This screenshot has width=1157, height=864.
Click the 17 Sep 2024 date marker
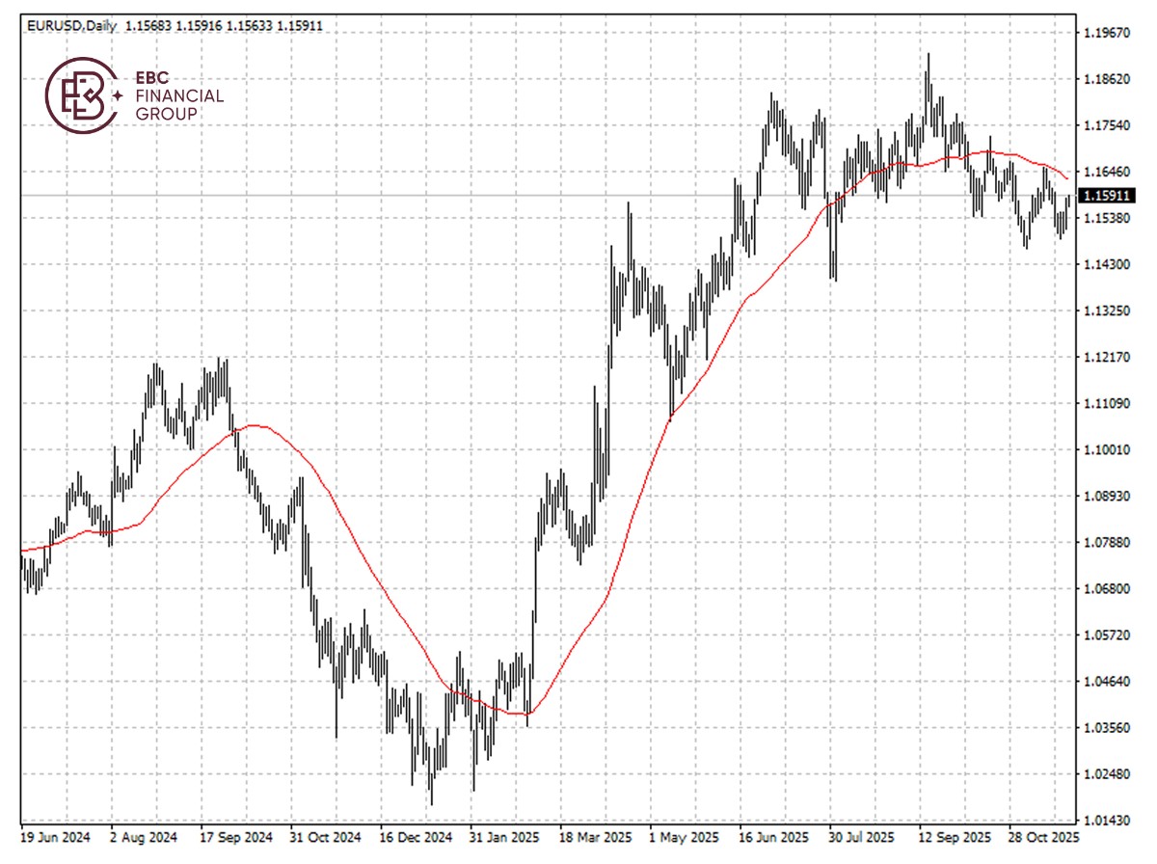pos(236,836)
